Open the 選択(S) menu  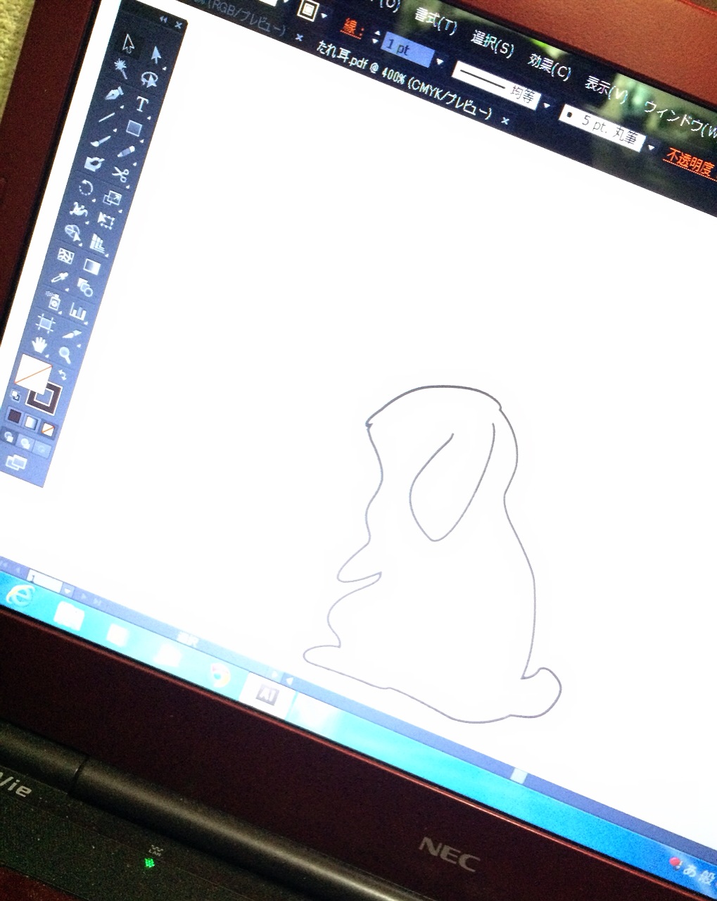click(492, 44)
